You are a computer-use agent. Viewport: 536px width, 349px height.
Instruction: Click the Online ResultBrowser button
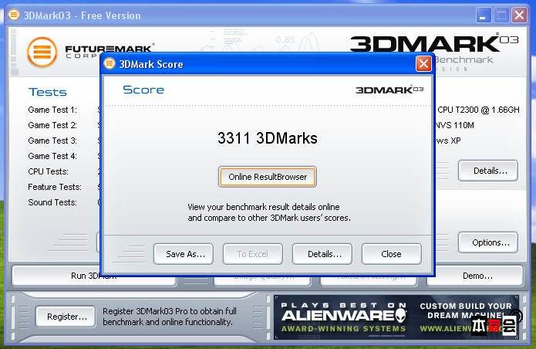pyautogui.click(x=268, y=177)
